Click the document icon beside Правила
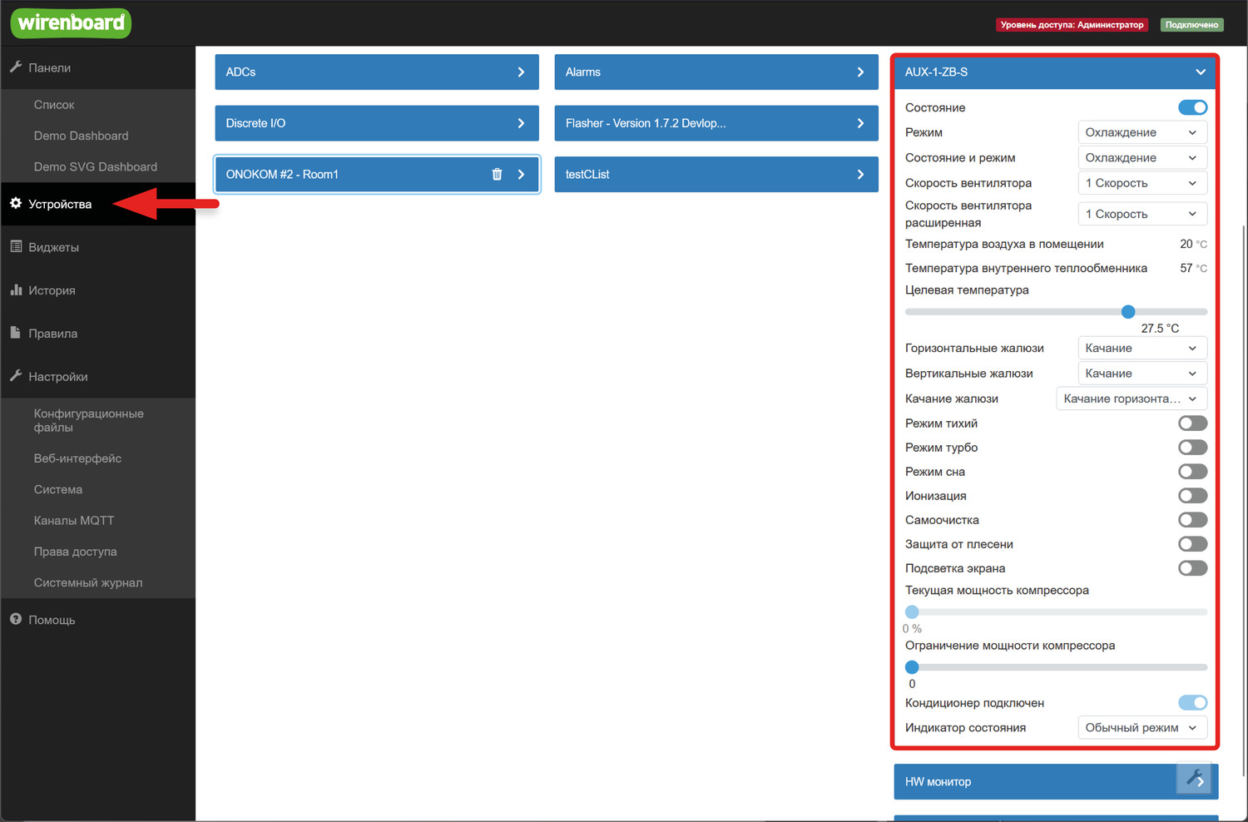Viewport: 1248px width, 822px height. pos(16,333)
